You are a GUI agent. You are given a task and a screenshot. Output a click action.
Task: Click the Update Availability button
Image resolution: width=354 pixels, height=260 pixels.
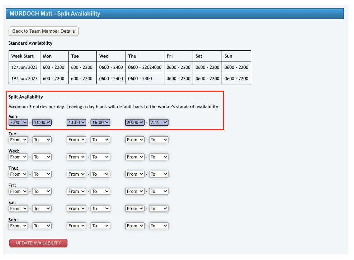38,243
